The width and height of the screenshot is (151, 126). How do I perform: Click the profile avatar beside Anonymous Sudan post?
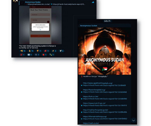coord(15,1)
